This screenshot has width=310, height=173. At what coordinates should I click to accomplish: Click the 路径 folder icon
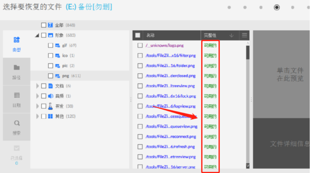(x=17, y=68)
